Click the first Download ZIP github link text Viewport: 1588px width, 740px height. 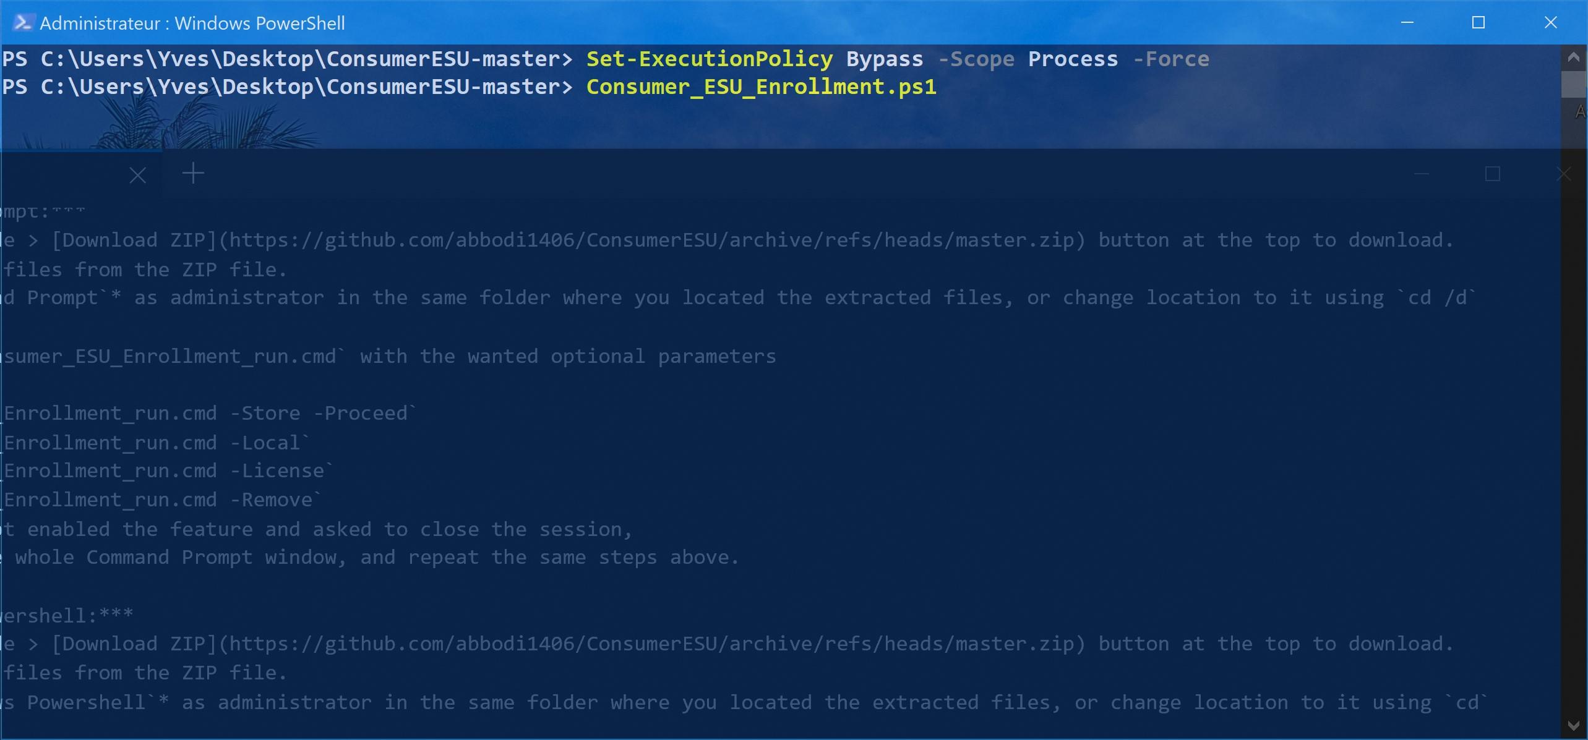[x=569, y=240]
